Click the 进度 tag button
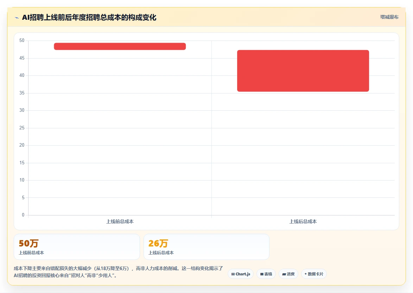This screenshot has height=293, width=413. coord(288,274)
